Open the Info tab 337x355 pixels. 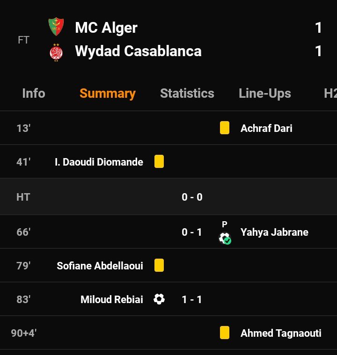tap(34, 94)
